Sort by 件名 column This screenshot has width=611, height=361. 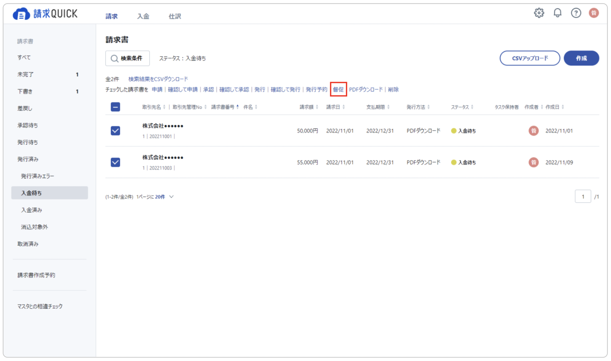click(x=250, y=107)
